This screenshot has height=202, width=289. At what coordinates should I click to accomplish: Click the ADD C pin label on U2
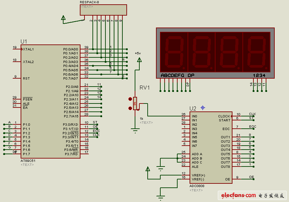pos(197,162)
